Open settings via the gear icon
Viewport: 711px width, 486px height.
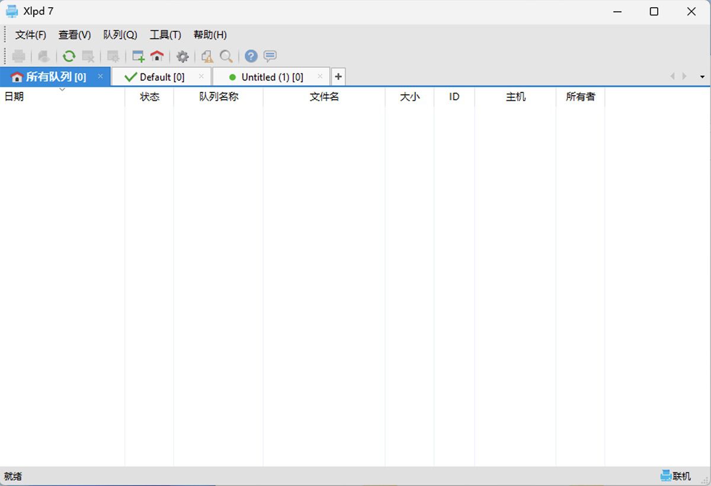(x=182, y=56)
